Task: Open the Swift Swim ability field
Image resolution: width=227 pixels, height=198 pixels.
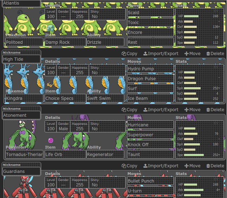Action: click(x=105, y=98)
